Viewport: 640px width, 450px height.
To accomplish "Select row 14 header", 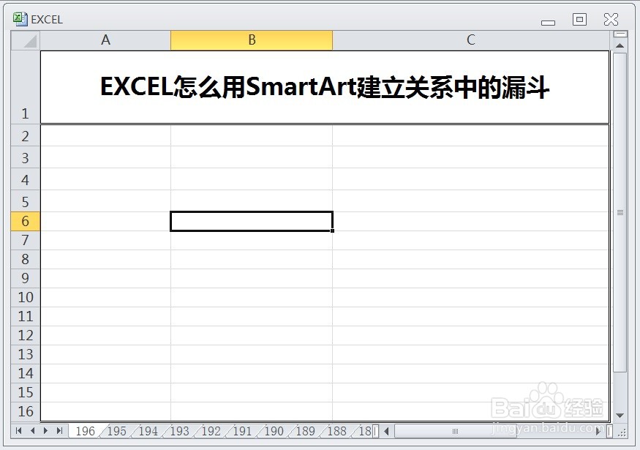I will pos(26,373).
